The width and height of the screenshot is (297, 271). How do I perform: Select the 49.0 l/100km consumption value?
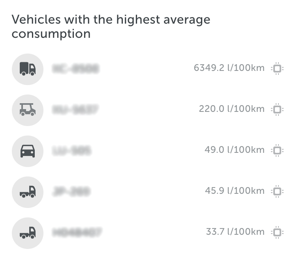(235, 150)
